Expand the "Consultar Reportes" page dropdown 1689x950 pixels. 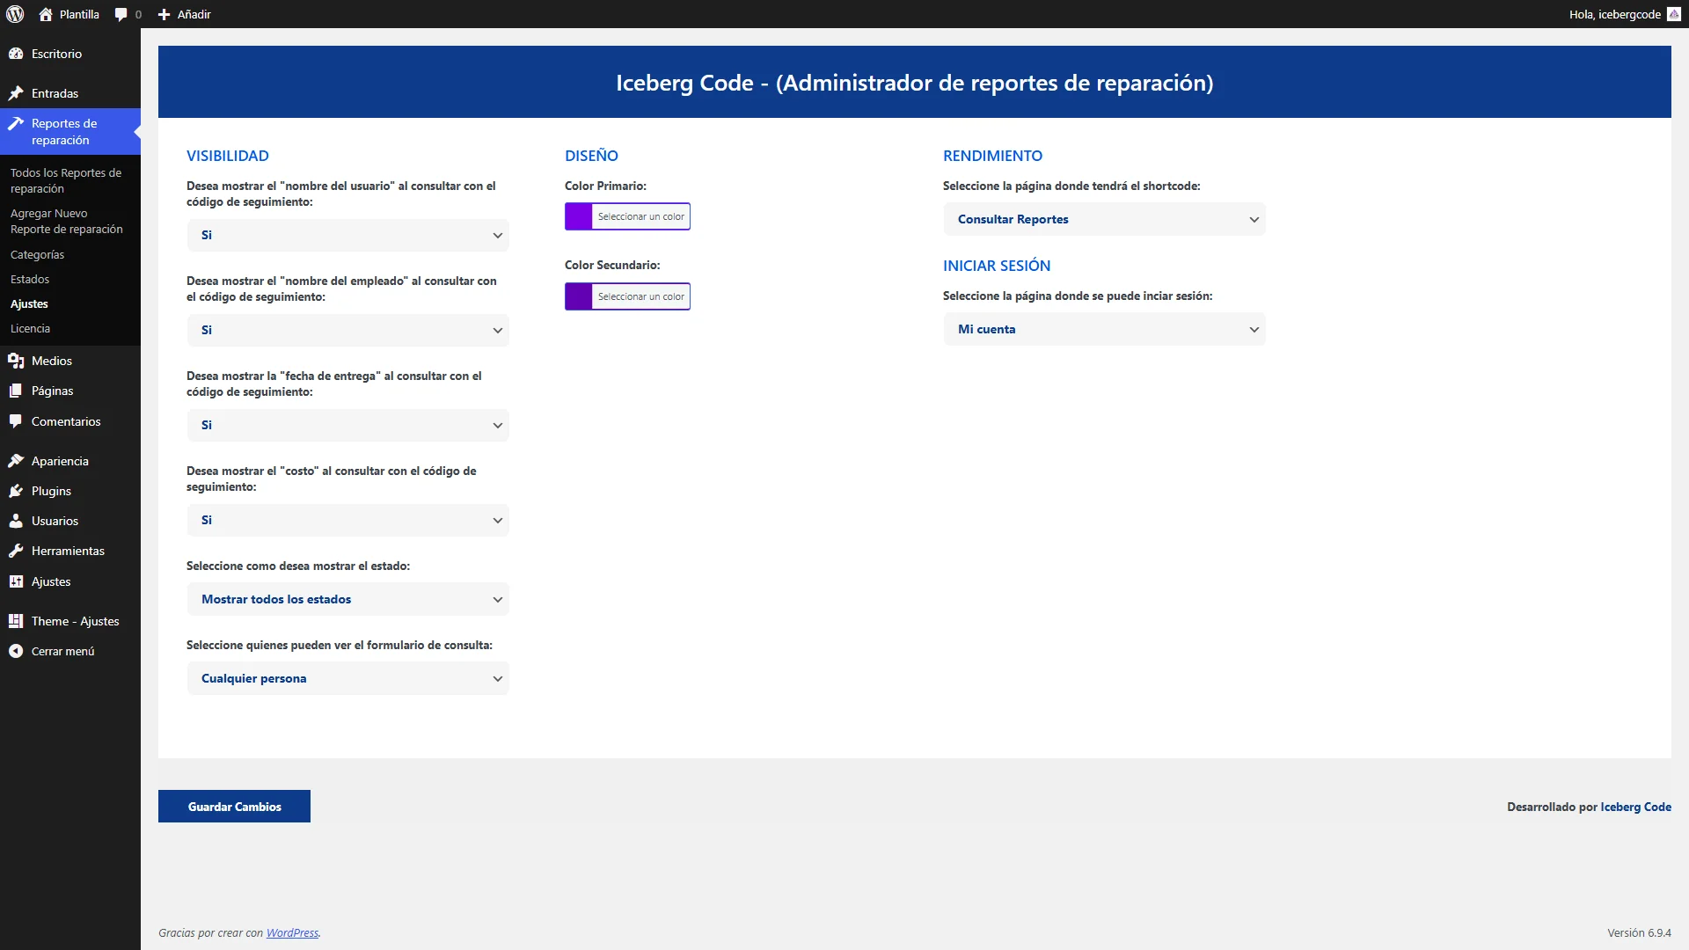coord(1104,219)
